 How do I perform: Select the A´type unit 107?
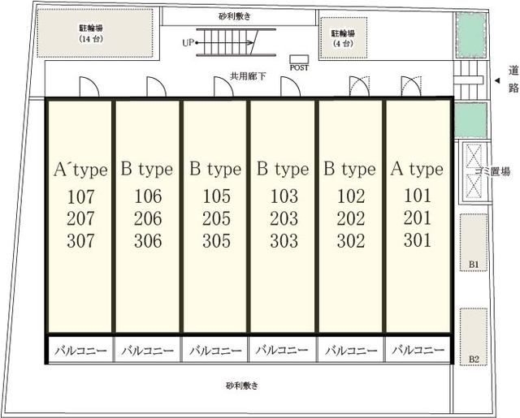80,215
